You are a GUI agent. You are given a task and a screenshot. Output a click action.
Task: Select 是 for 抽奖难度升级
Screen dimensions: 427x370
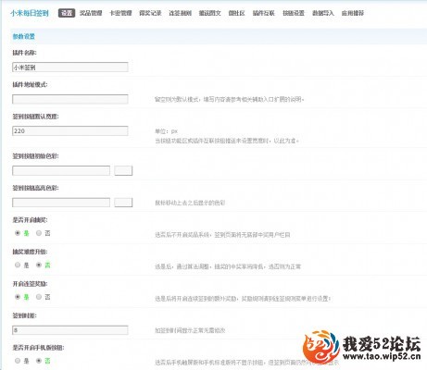(18, 265)
